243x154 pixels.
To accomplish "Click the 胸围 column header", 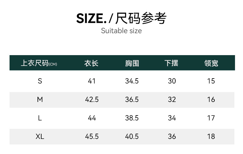I will (x=132, y=63).
